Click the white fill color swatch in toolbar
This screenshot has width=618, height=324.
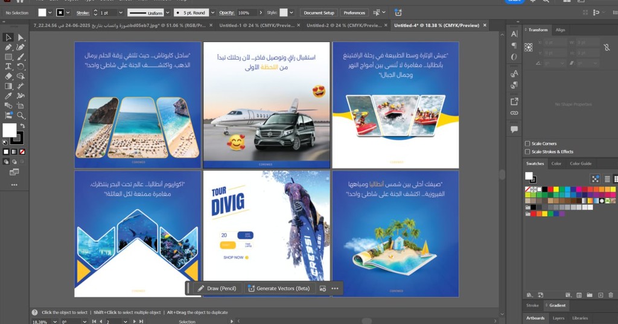click(x=10, y=130)
